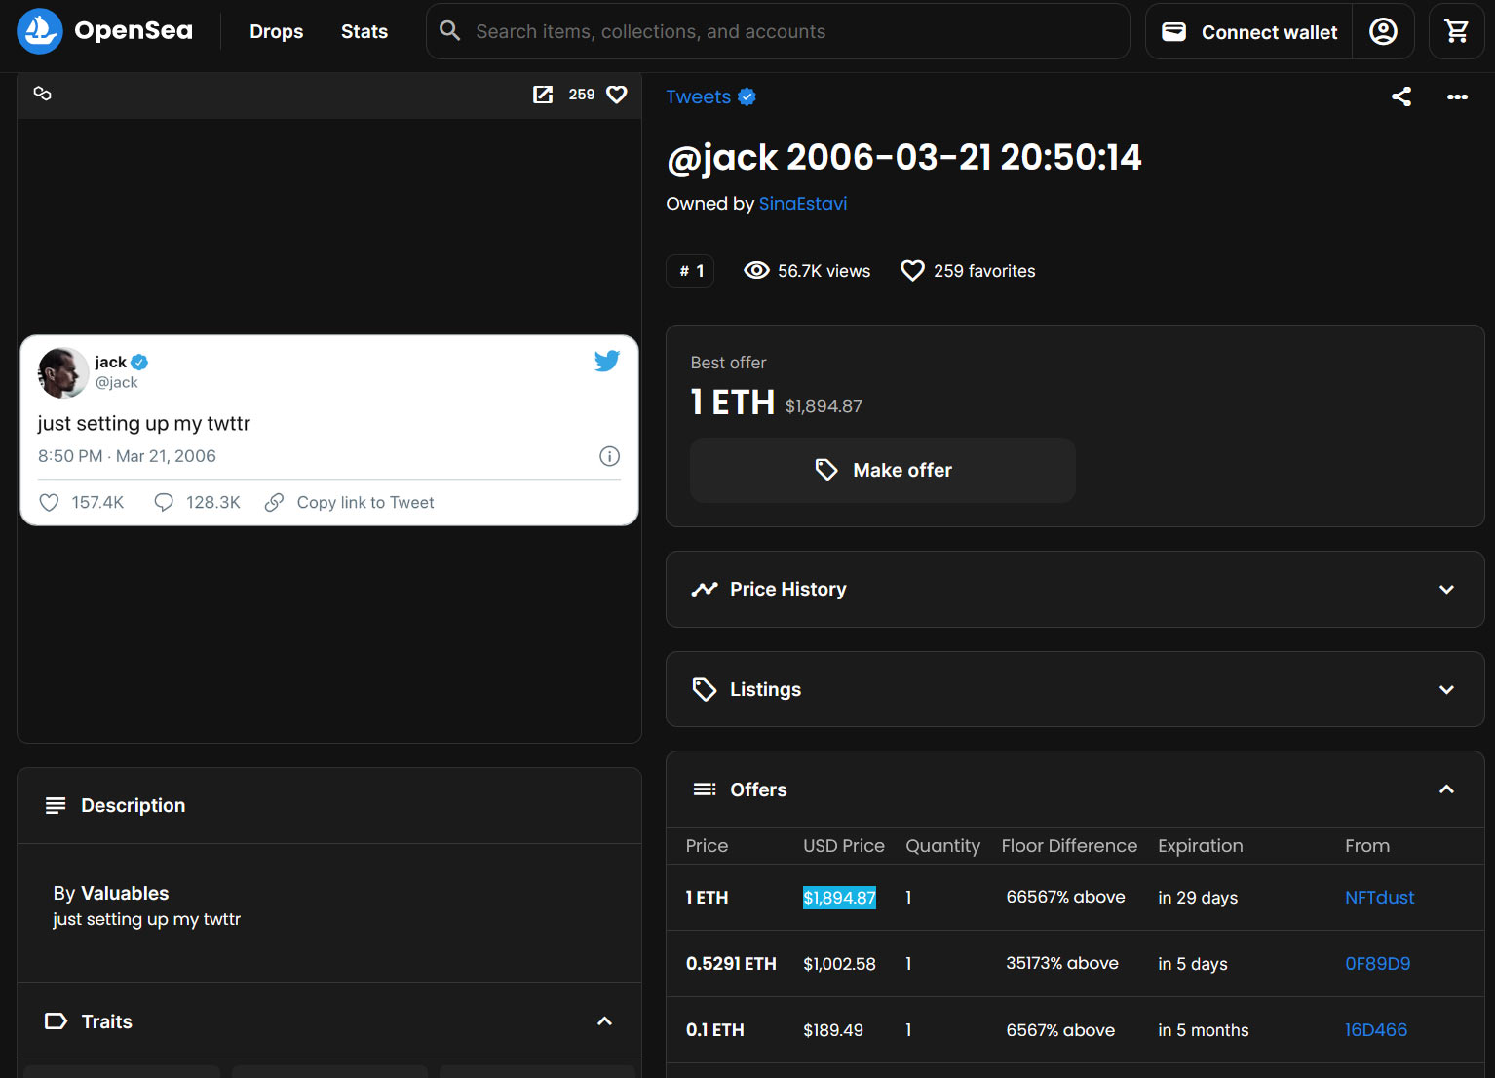This screenshot has width=1495, height=1078.
Task: Click the Ethereum chain link icon
Action: pyautogui.click(x=42, y=94)
